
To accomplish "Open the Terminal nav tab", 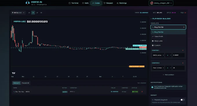I will 74,3.
